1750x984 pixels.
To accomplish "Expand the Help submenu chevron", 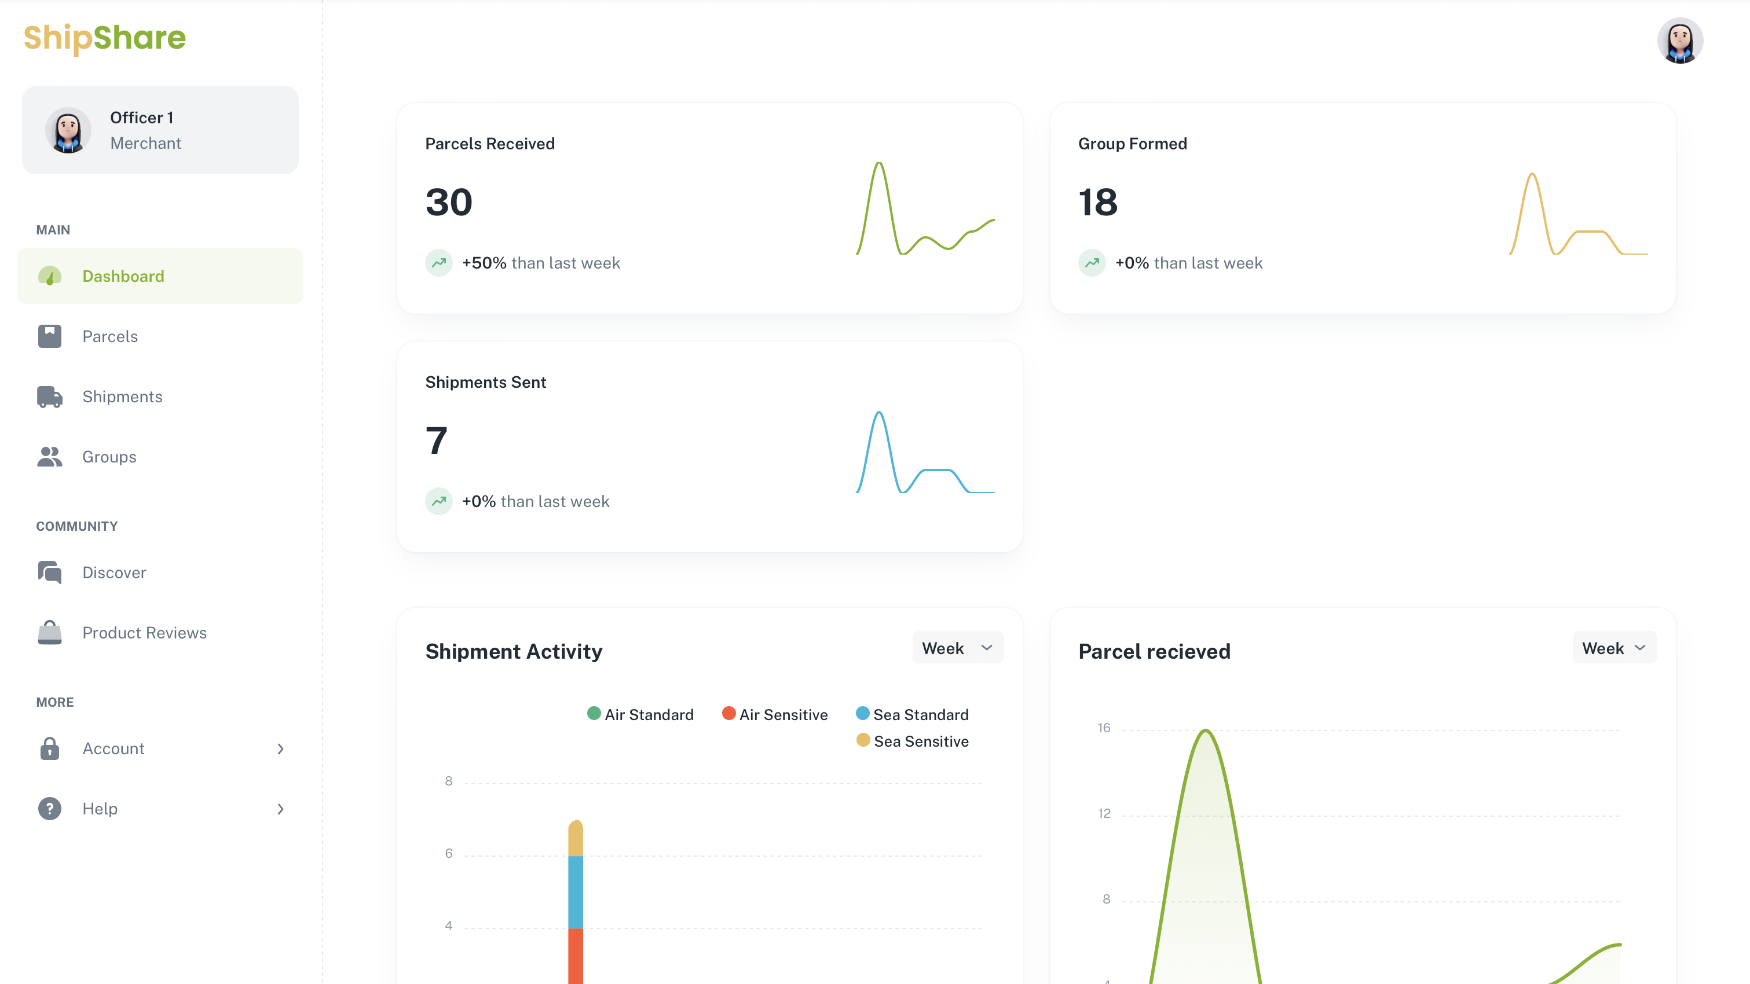I will click(x=281, y=809).
